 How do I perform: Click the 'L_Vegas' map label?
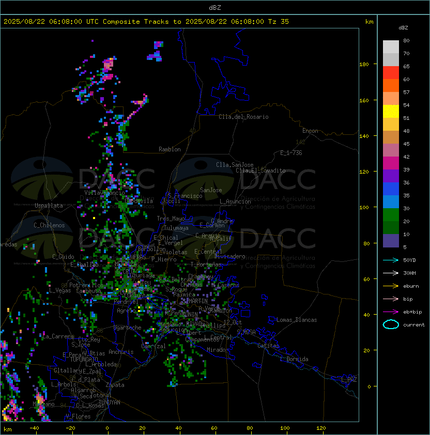[x=60, y=290]
